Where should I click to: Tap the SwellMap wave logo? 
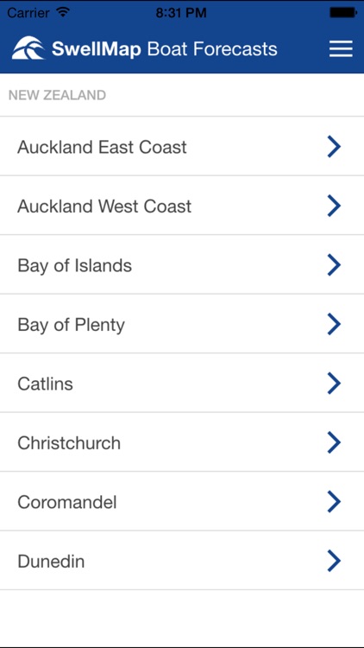click(x=28, y=48)
